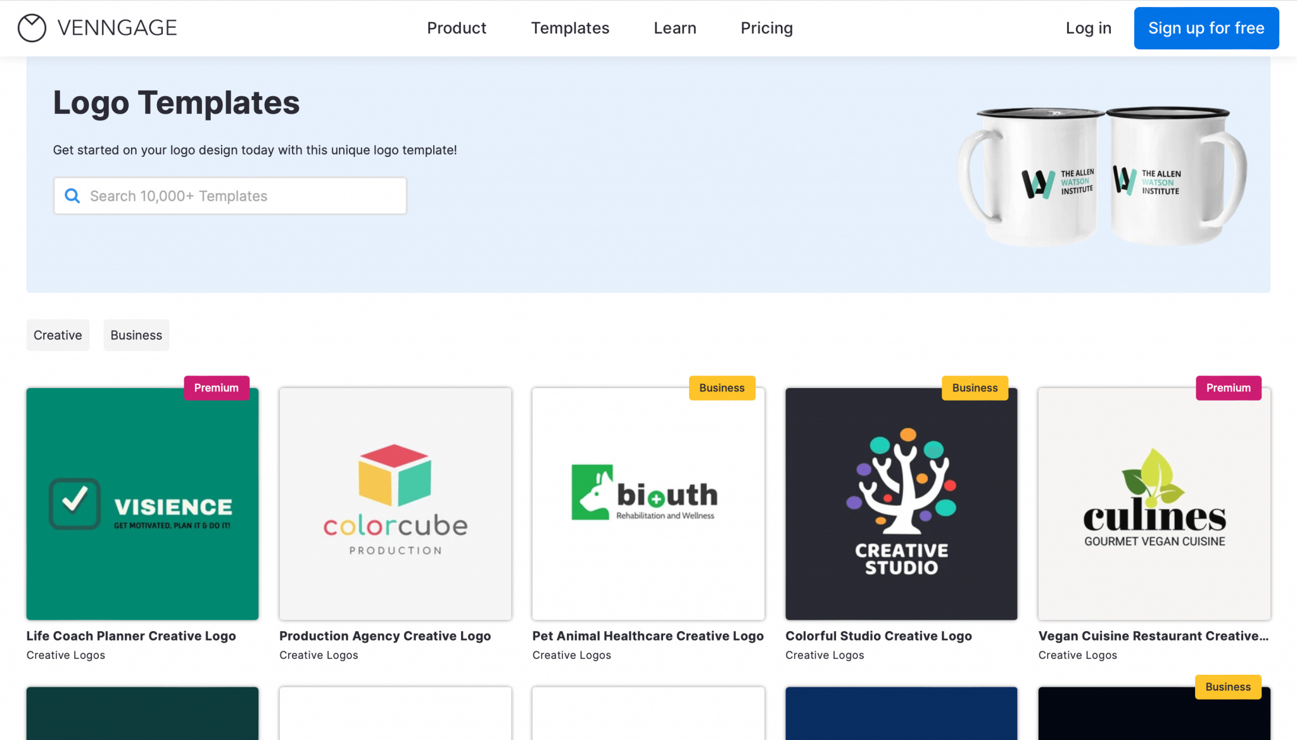Open the Templates menu
This screenshot has width=1297, height=740.
coord(569,28)
